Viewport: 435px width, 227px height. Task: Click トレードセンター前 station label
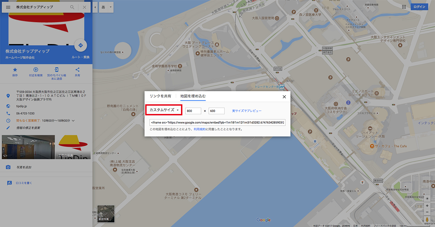tap(266, 87)
